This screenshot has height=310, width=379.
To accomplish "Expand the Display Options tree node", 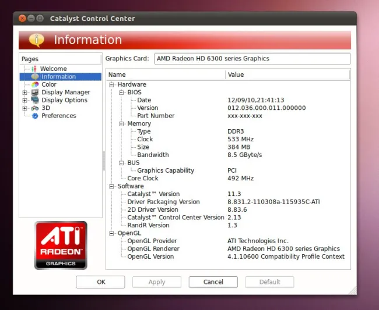I will (24, 100).
